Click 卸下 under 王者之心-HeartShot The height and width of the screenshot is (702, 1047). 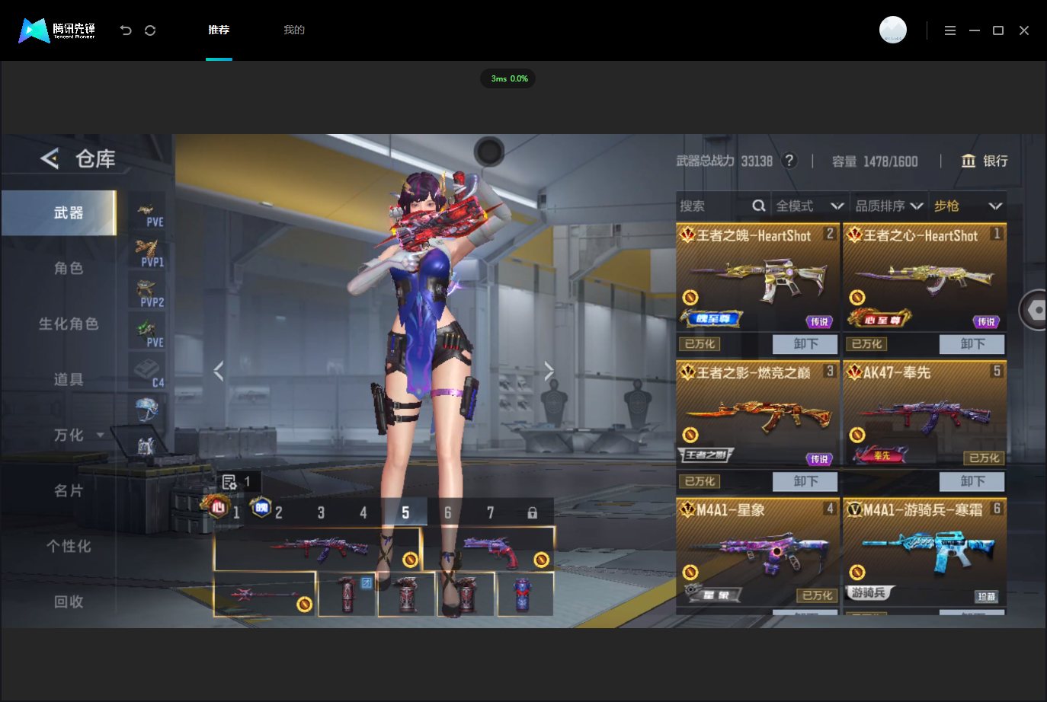click(972, 344)
